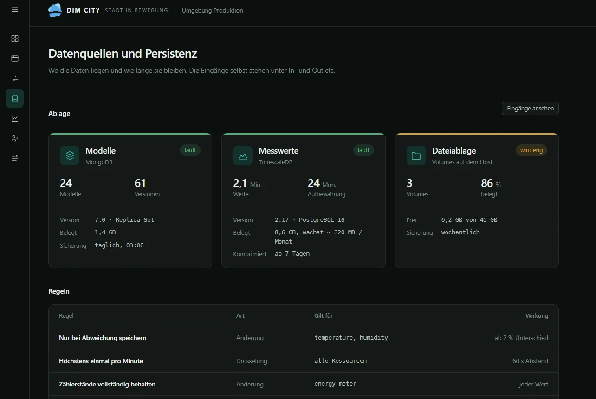The width and height of the screenshot is (596, 399).
Task: Click the 6,2 GB von 45 GB value
Action: click(x=469, y=219)
